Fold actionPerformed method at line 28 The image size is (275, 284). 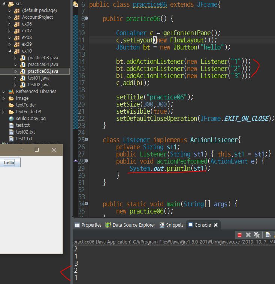point(86,161)
